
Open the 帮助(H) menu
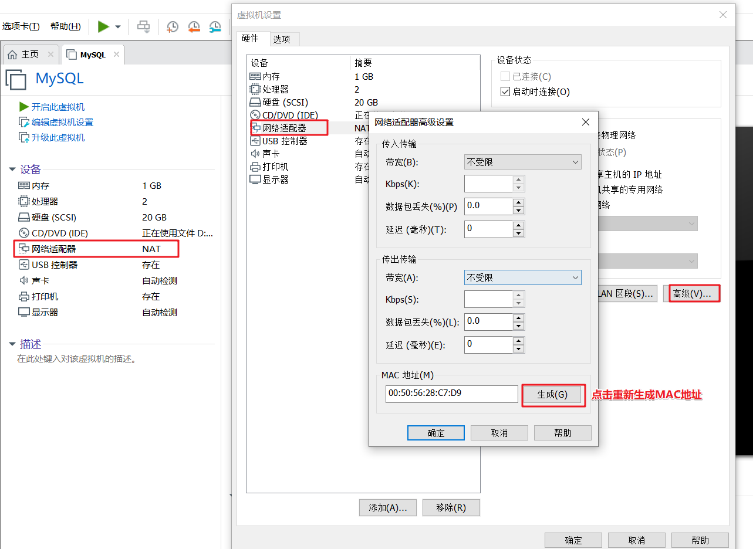pos(66,26)
